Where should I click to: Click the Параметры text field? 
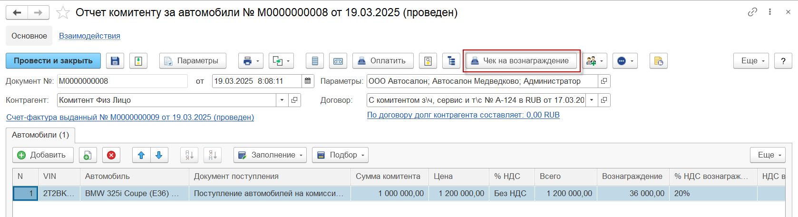[482, 81]
